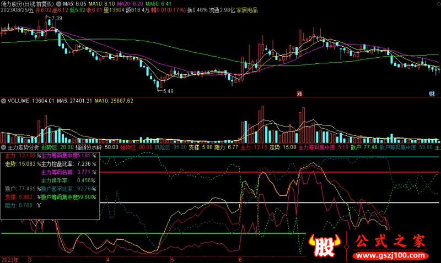
Task: Click the 弱势区: 20.00 label
Action: (x=57, y=147)
